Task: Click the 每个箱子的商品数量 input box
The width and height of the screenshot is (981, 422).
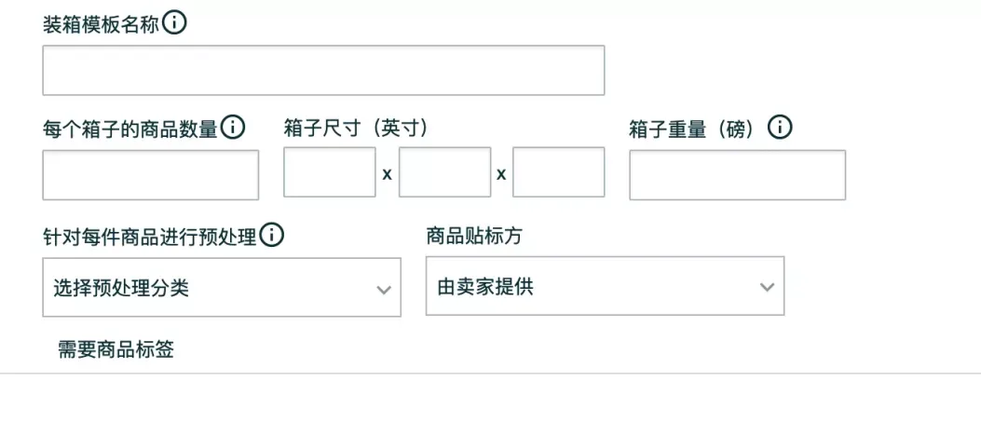Action: pyautogui.click(x=151, y=175)
